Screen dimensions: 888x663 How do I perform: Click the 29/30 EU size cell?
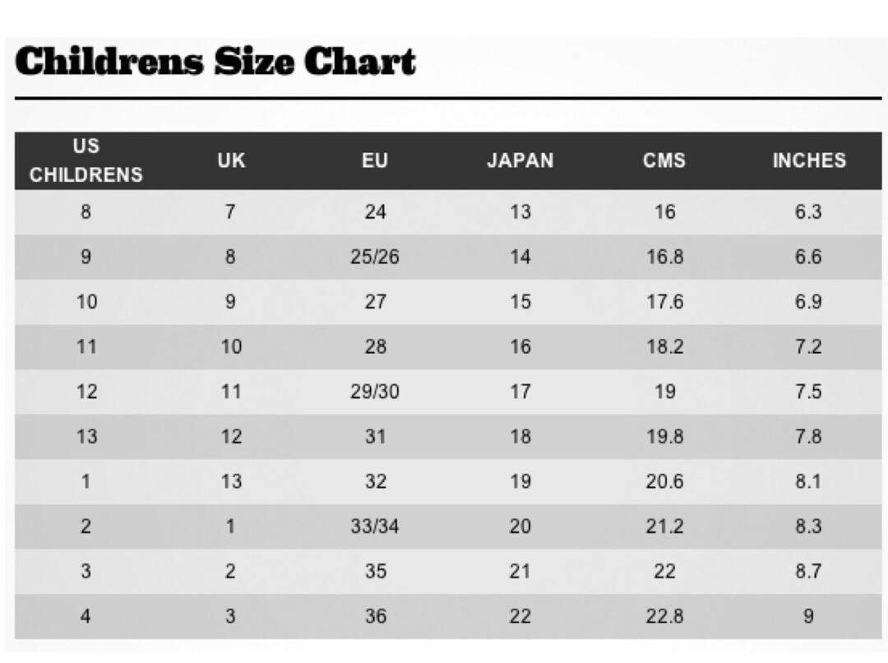375,392
